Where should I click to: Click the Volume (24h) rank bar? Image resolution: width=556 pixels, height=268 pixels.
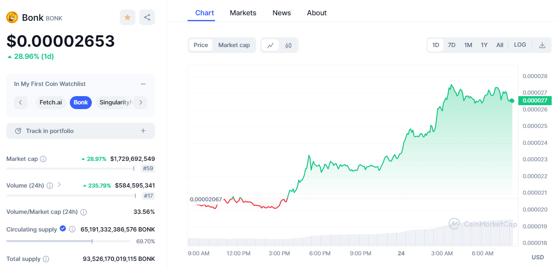coord(71,195)
